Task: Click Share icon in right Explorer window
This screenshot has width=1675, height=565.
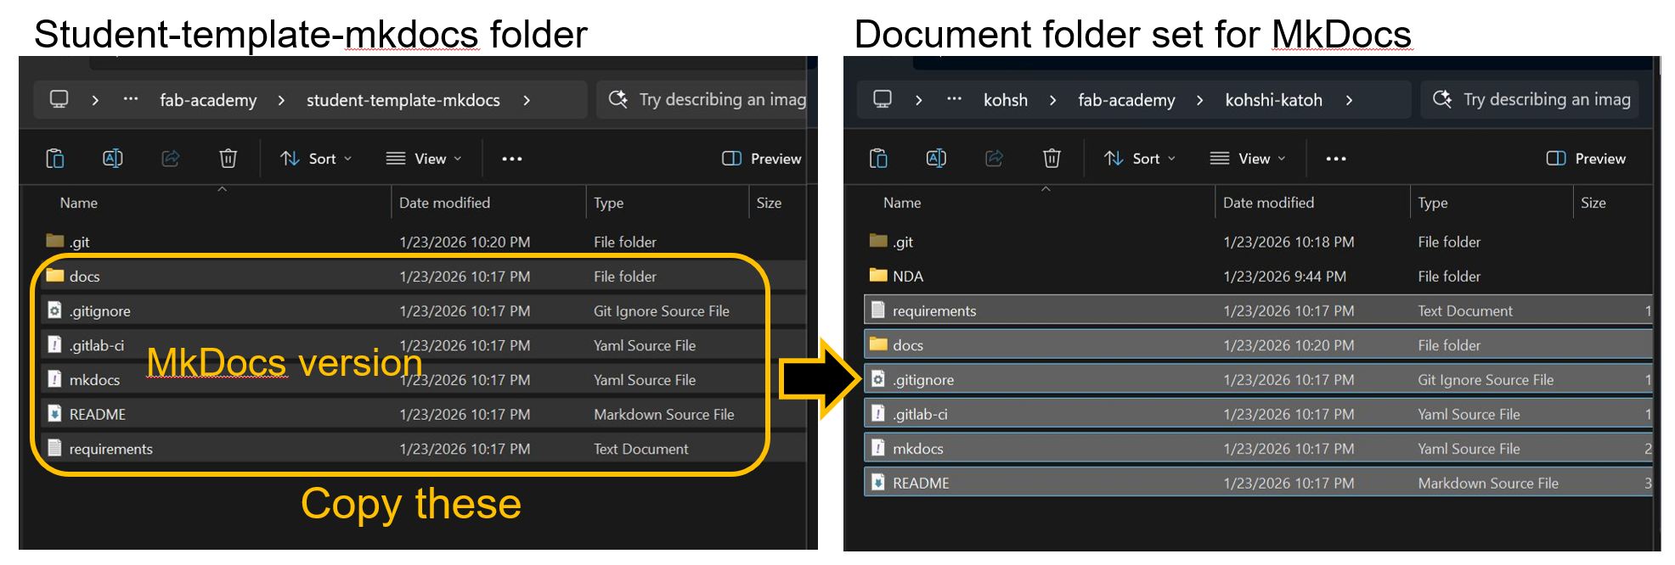Action: (995, 159)
